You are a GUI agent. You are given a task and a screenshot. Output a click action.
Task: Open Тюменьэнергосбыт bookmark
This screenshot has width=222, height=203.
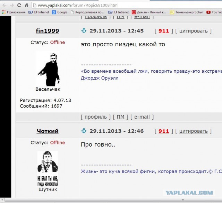coord(187,12)
